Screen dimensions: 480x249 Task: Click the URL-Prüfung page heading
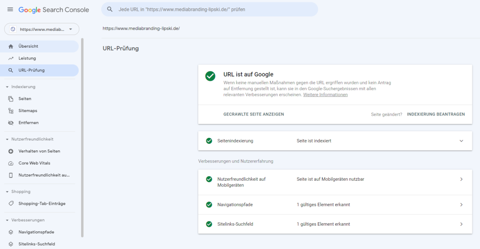point(120,48)
